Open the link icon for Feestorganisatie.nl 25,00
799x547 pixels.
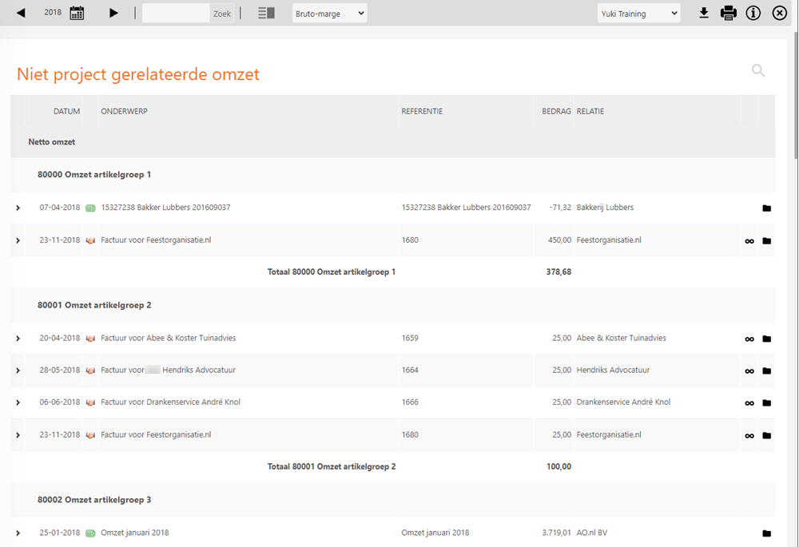click(x=749, y=435)
